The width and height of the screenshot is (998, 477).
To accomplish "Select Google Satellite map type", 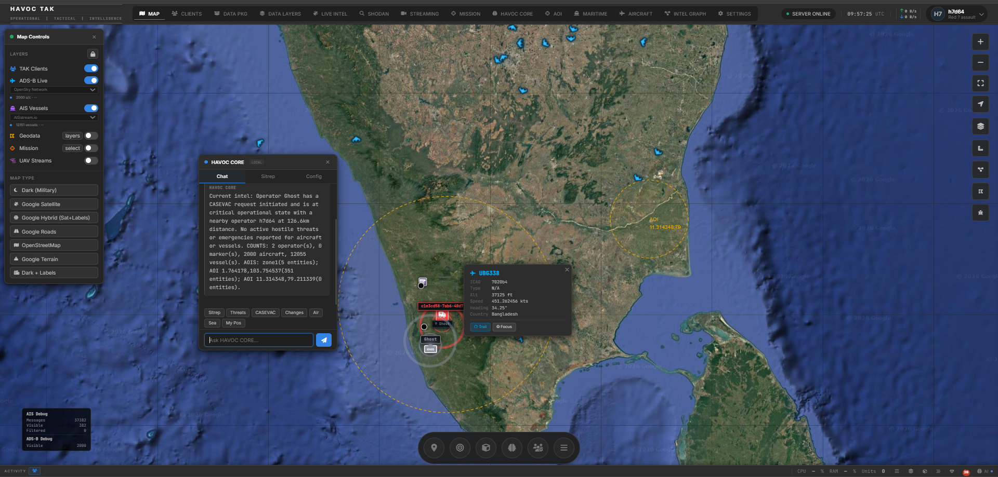I will point(54,205).
